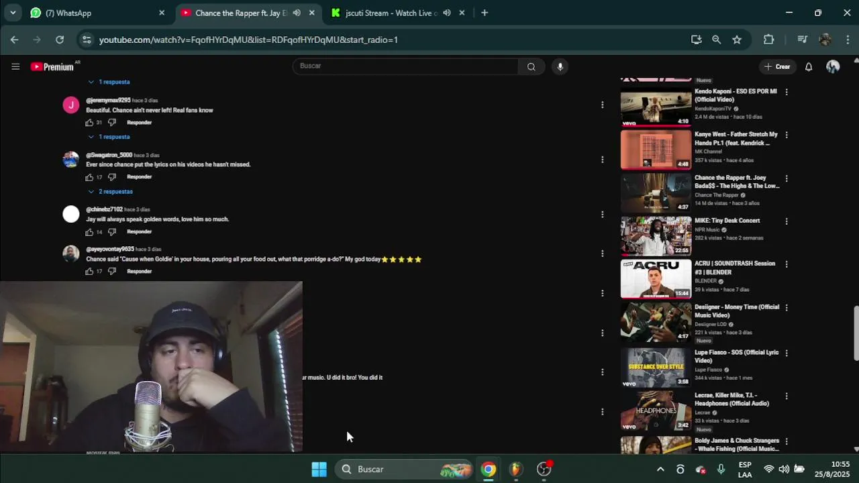Open the tab search dropdown arrow

click(x=13, y=13)
